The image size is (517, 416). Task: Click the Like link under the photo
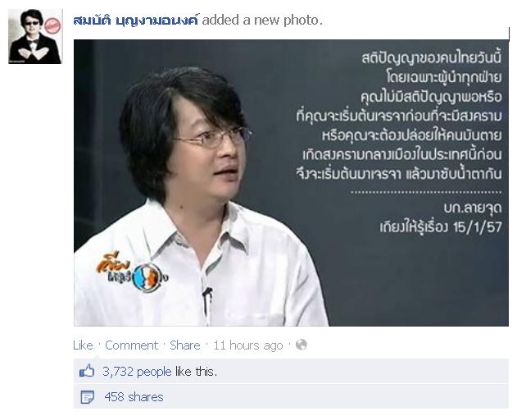[x=83, y=345]
